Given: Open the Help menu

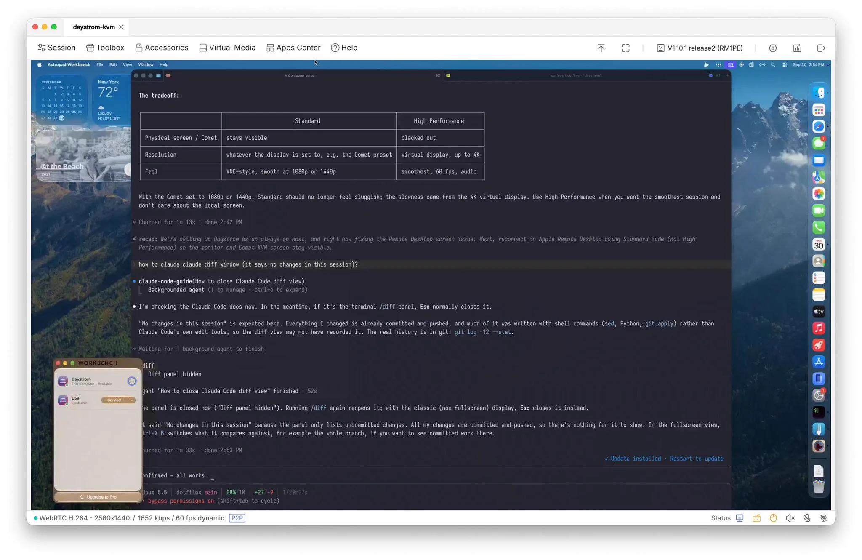Looking at the screenshot, I should coord(344,48).
